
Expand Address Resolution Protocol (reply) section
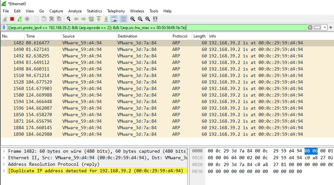tap(4, 164)
